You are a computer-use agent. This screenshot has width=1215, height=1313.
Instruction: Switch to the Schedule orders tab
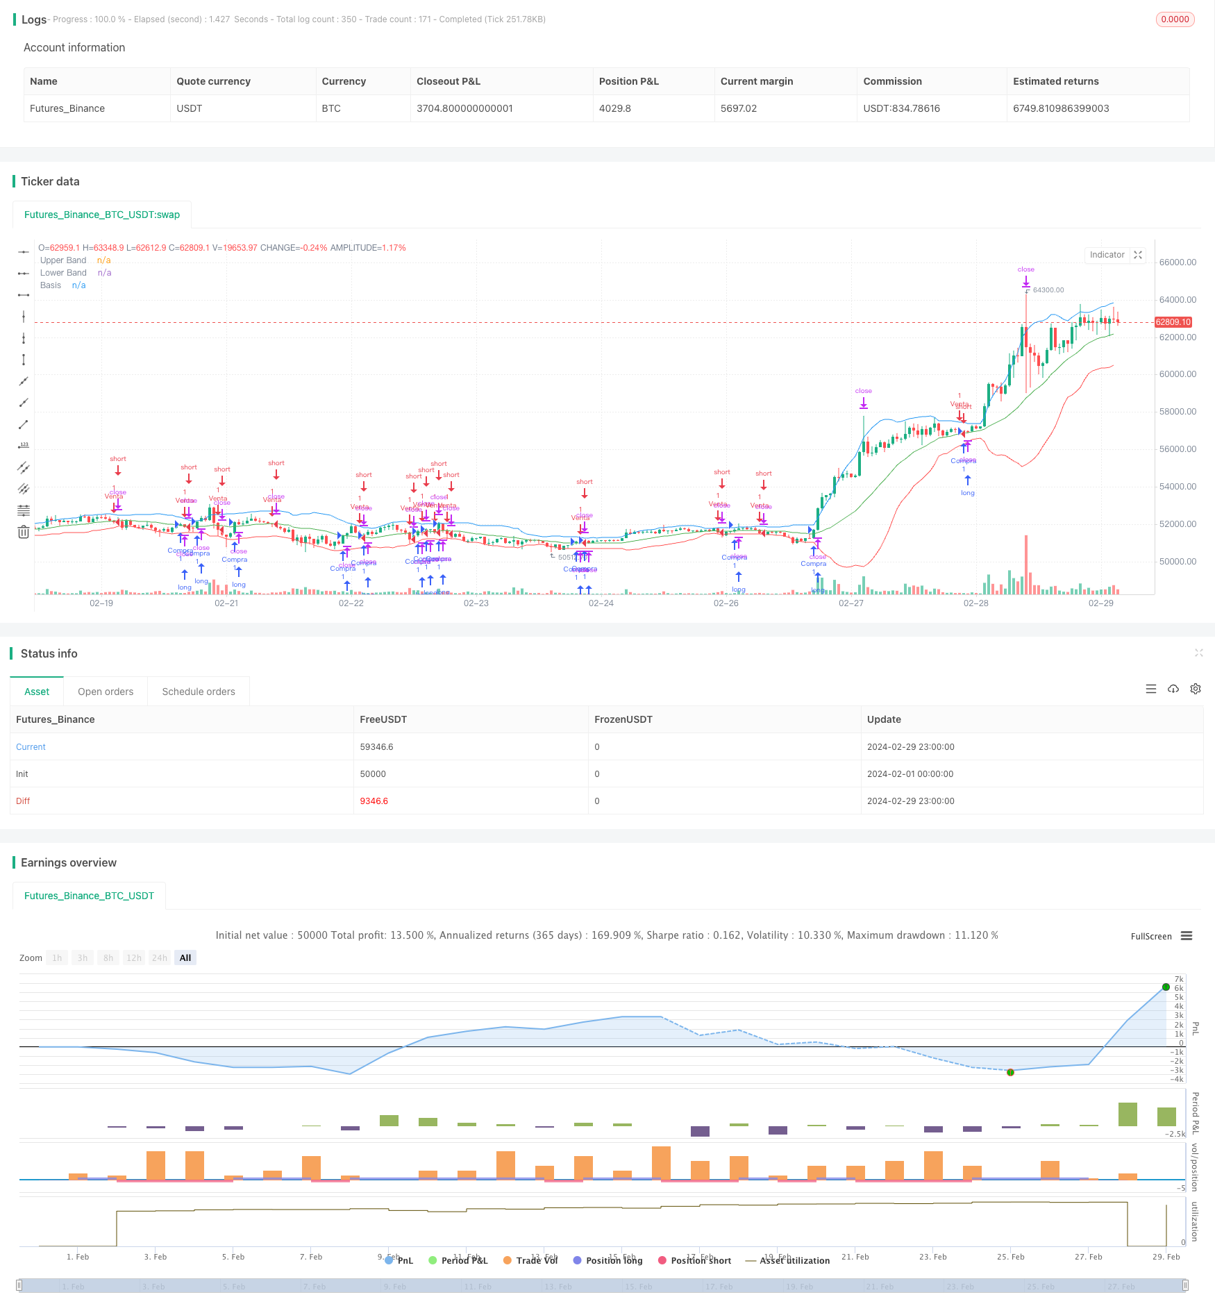tap(199, 692)
